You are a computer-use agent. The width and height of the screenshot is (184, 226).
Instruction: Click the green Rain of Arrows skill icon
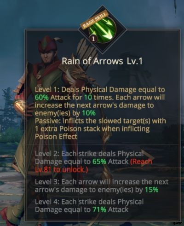coord(103,29)
